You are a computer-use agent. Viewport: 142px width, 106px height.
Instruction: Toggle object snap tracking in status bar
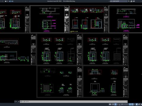(x=130, y=104)
